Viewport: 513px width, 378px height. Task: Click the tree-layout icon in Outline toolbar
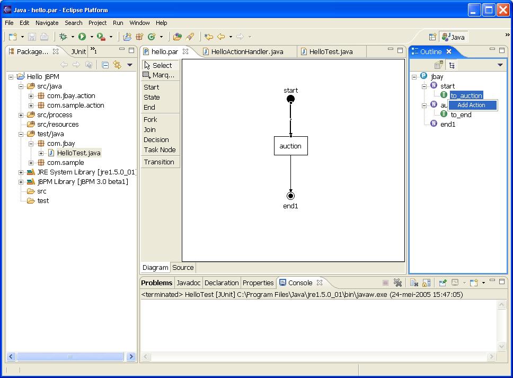[452, 65]
